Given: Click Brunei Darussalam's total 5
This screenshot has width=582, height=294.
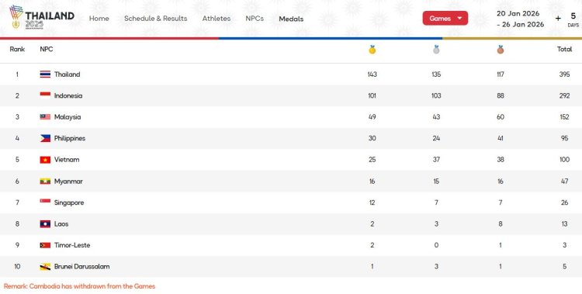Looking at the screenshot, I should point(565,267).
